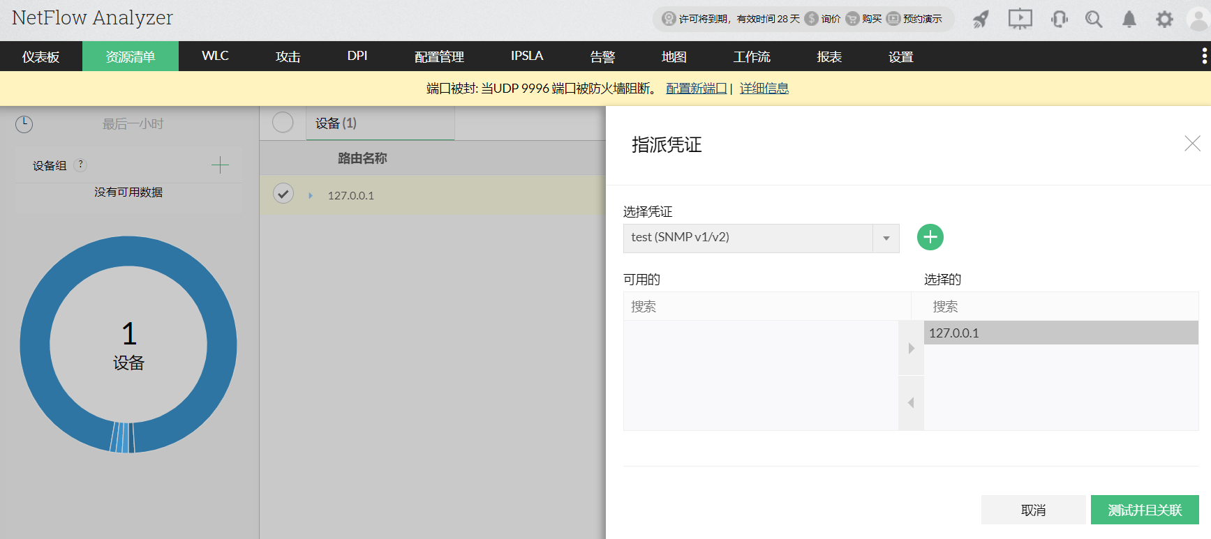The width and height of the screenshot is (1211, 539).
Task: Uncheck the 127.0.0.1 device row
Action: pyautogui.click(x=283, y=193)
